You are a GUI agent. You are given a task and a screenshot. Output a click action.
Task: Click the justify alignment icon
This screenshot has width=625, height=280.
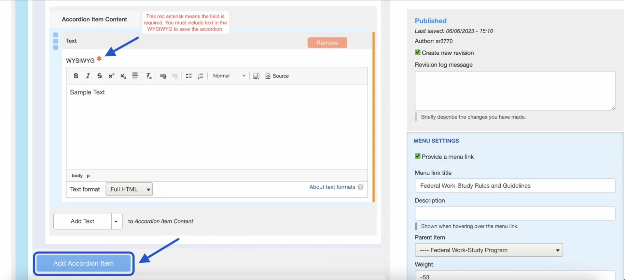pos(135,76)
